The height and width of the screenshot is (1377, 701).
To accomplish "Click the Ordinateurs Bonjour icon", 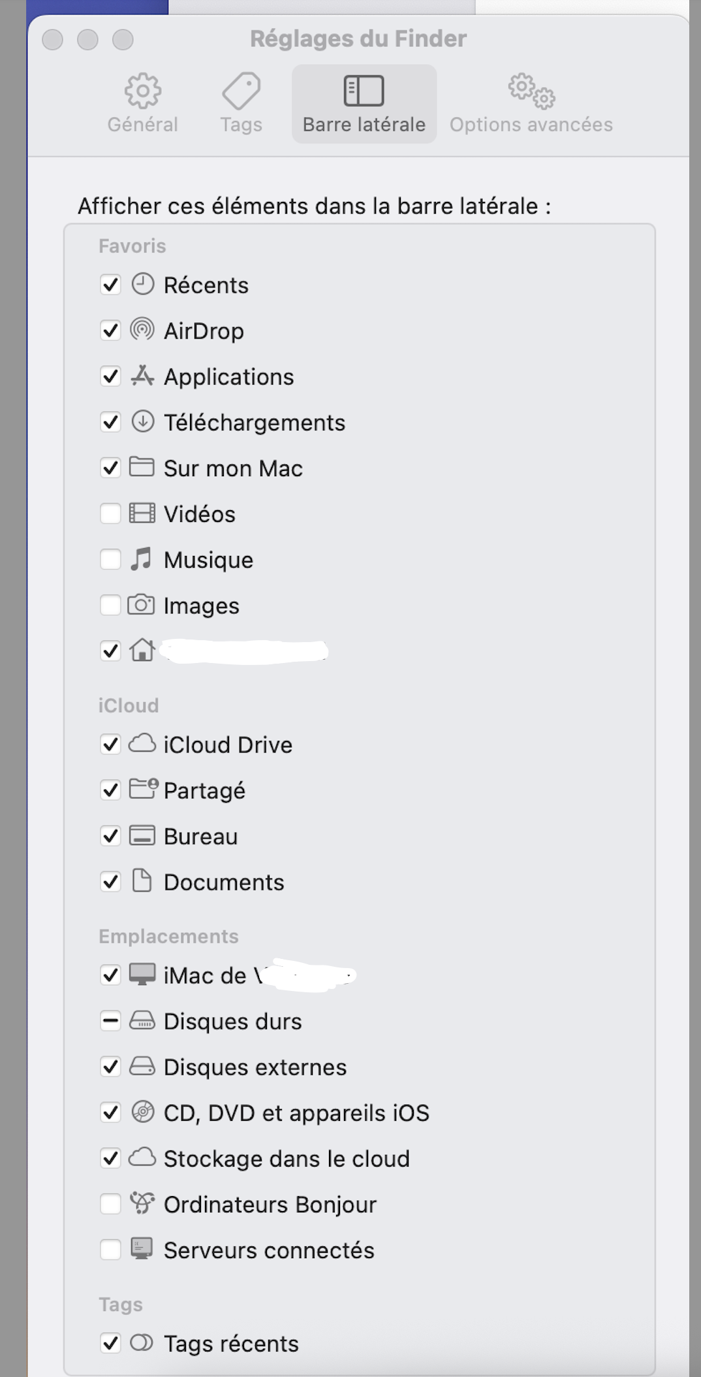I will click(142, 1203).
